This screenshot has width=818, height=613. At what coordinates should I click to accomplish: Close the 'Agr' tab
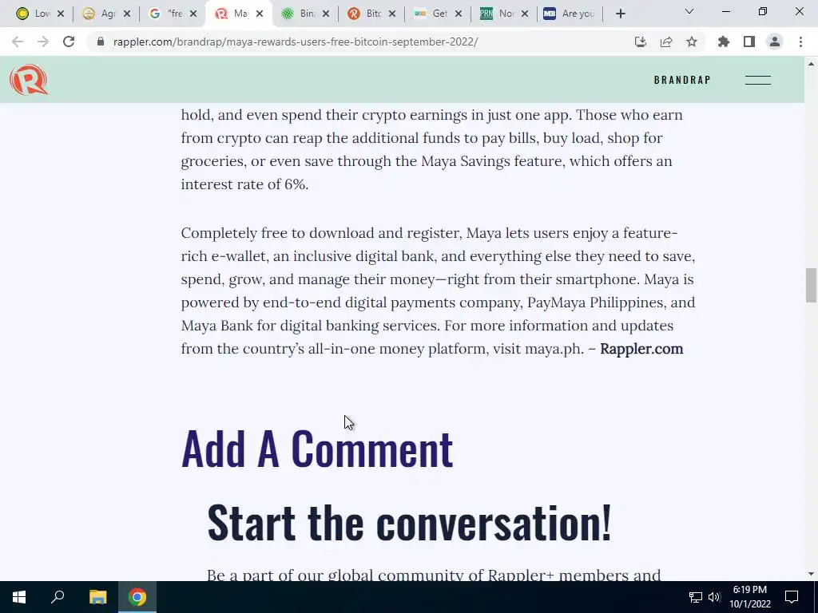pyautogui.click(x=127, y=14)
